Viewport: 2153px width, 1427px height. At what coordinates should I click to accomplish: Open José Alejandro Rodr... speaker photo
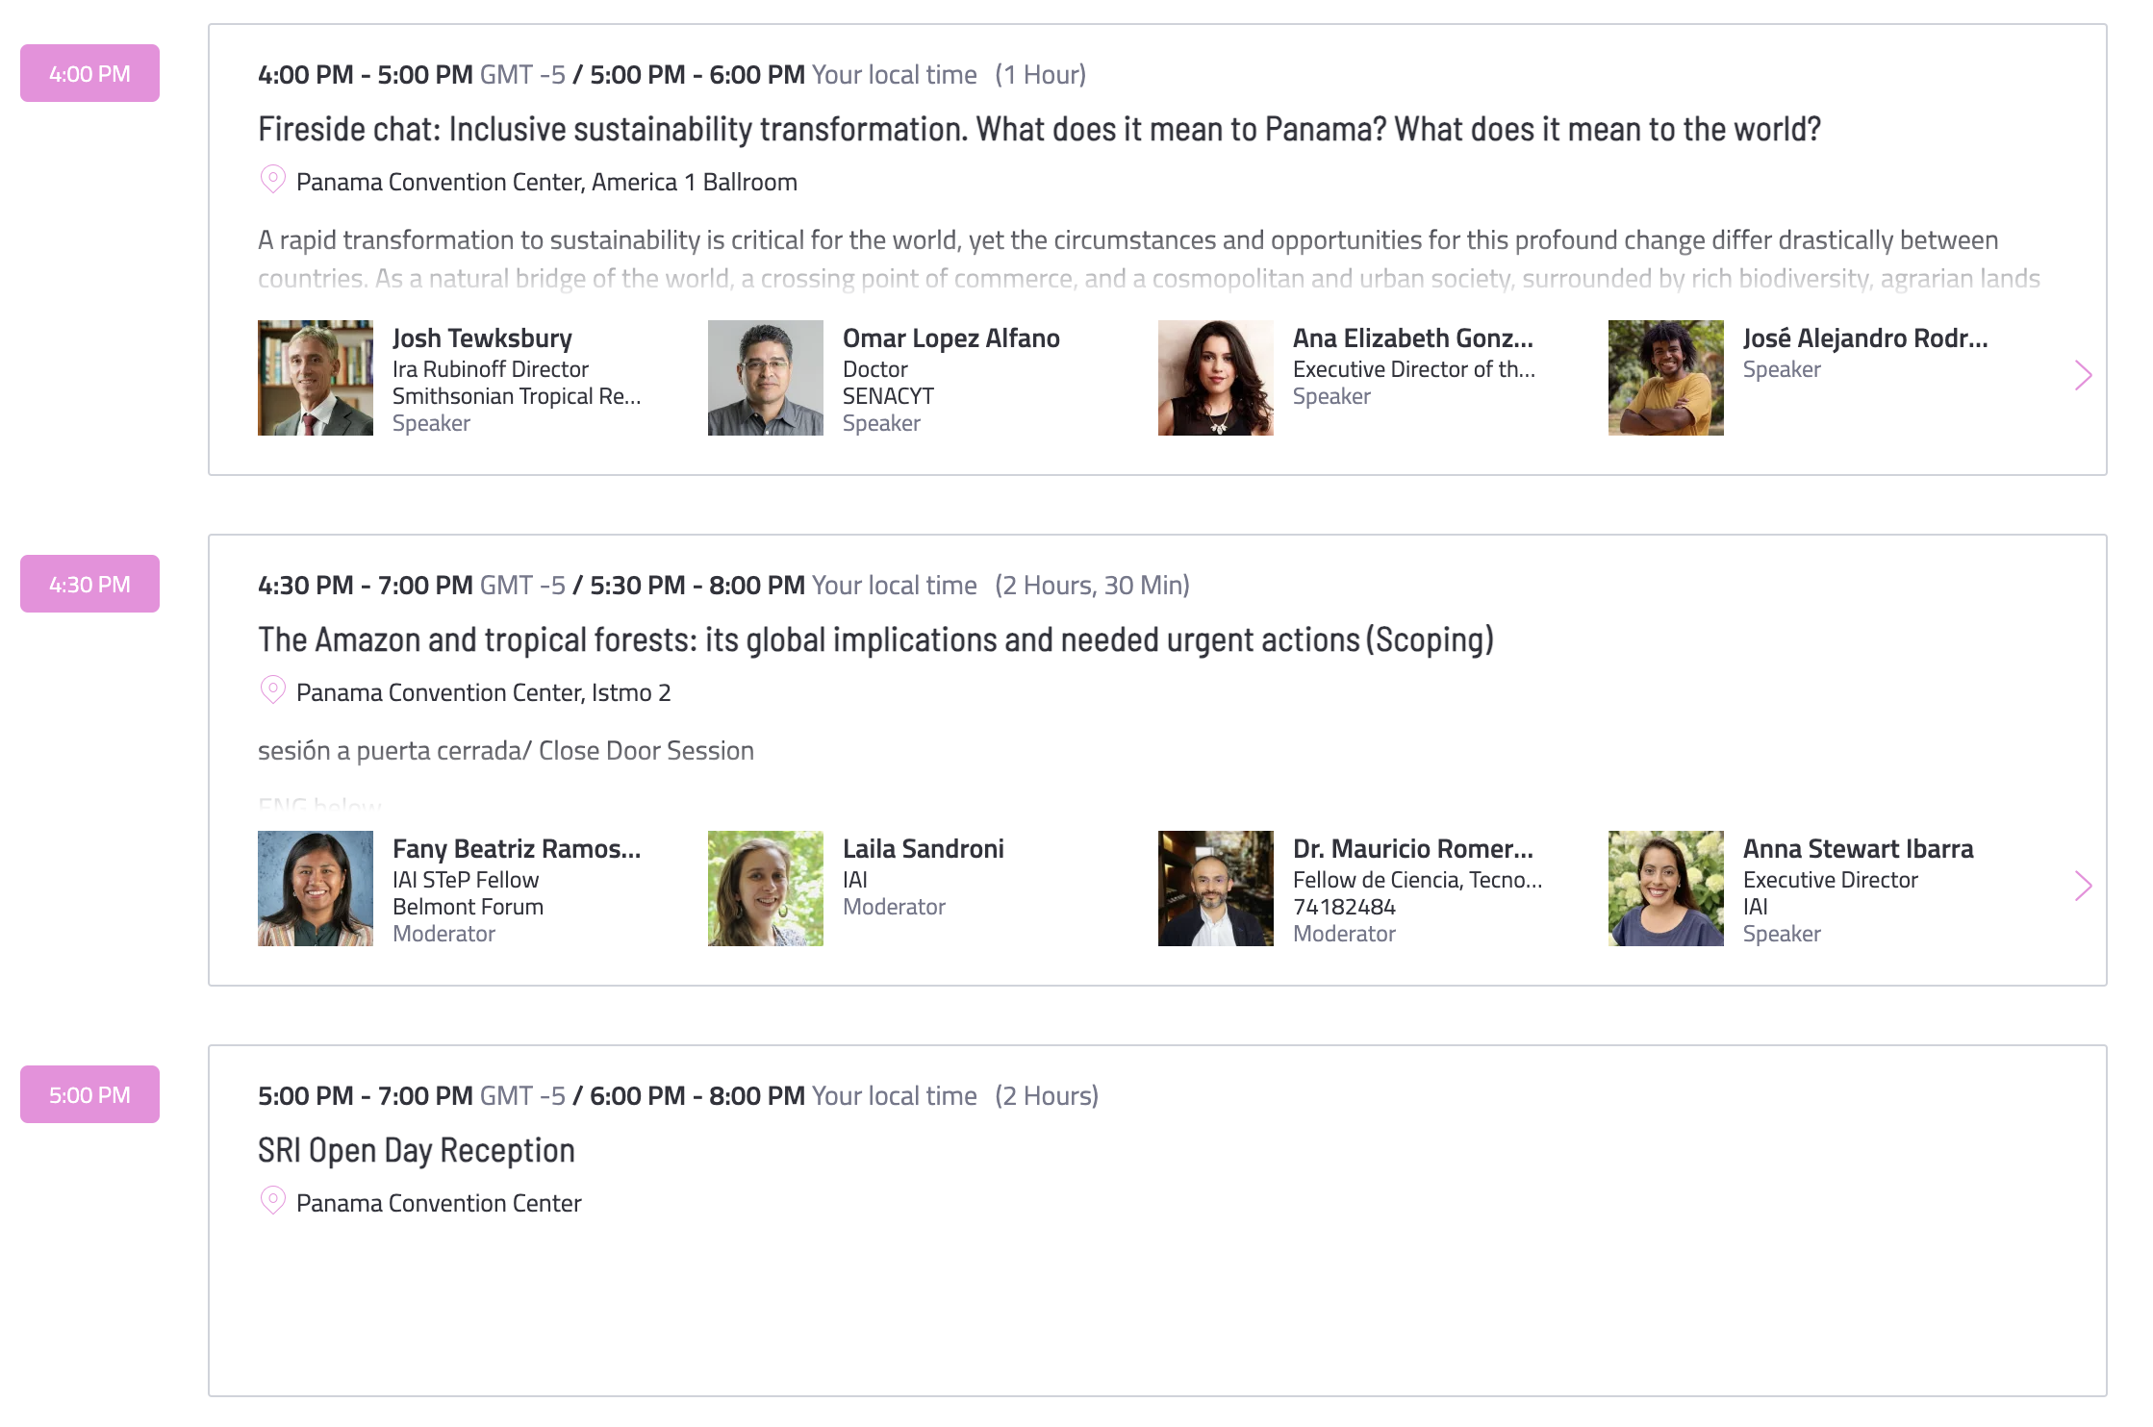coord(1666,378)
